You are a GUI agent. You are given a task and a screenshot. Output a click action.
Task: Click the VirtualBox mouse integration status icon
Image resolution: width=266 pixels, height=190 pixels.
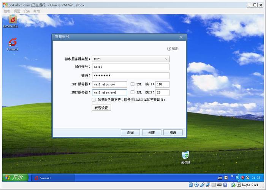point(233,185)
